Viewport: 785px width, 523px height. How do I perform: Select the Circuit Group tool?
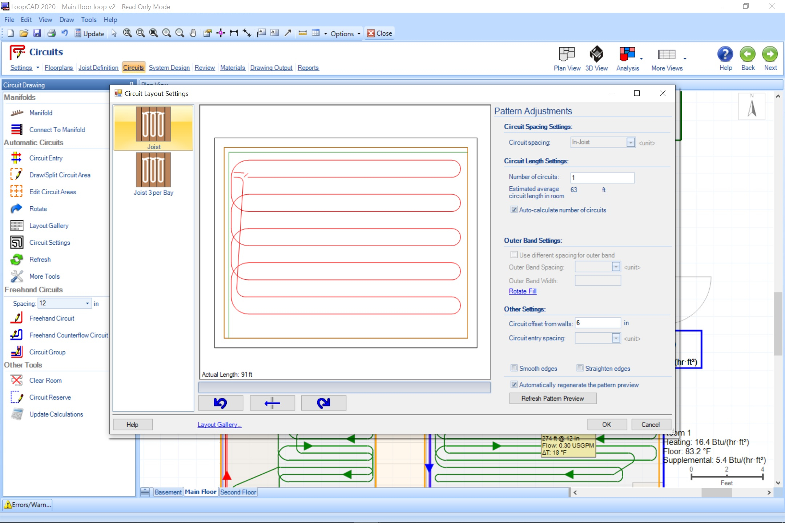click(46, 353)
